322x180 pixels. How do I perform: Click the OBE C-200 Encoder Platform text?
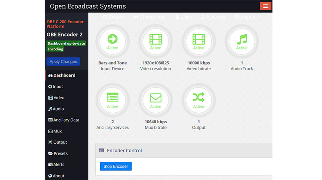click(x=65, y=24)
